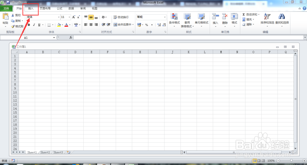The image size is (307, 165).
Task: Click the Delete cells (删除) icon
Action: click(x=225, y=17)
